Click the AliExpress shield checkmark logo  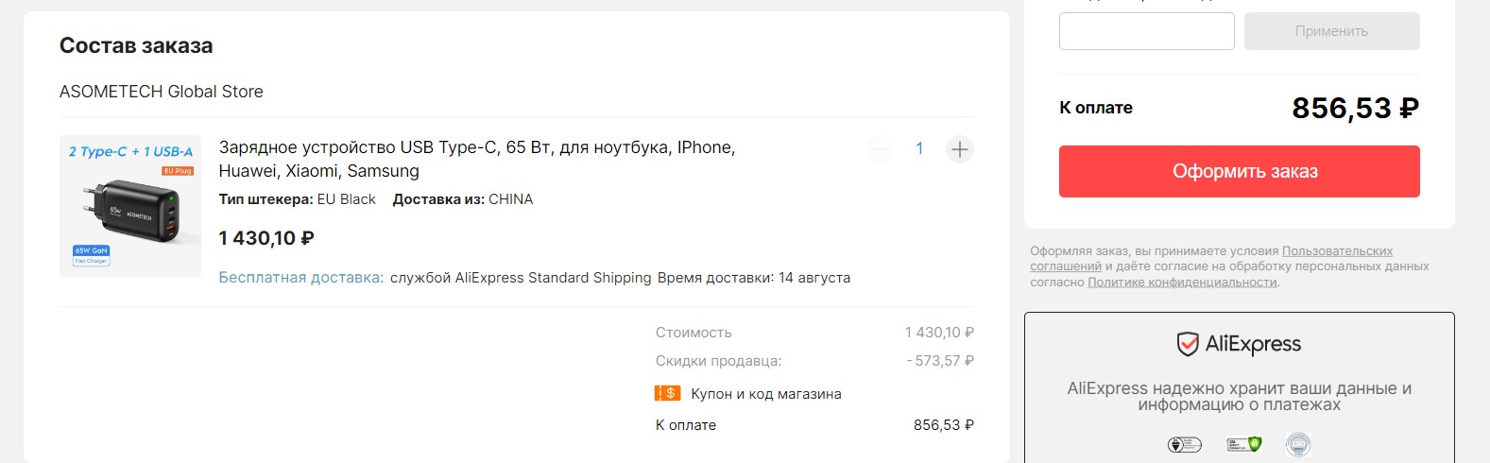tap(1187, 344)
